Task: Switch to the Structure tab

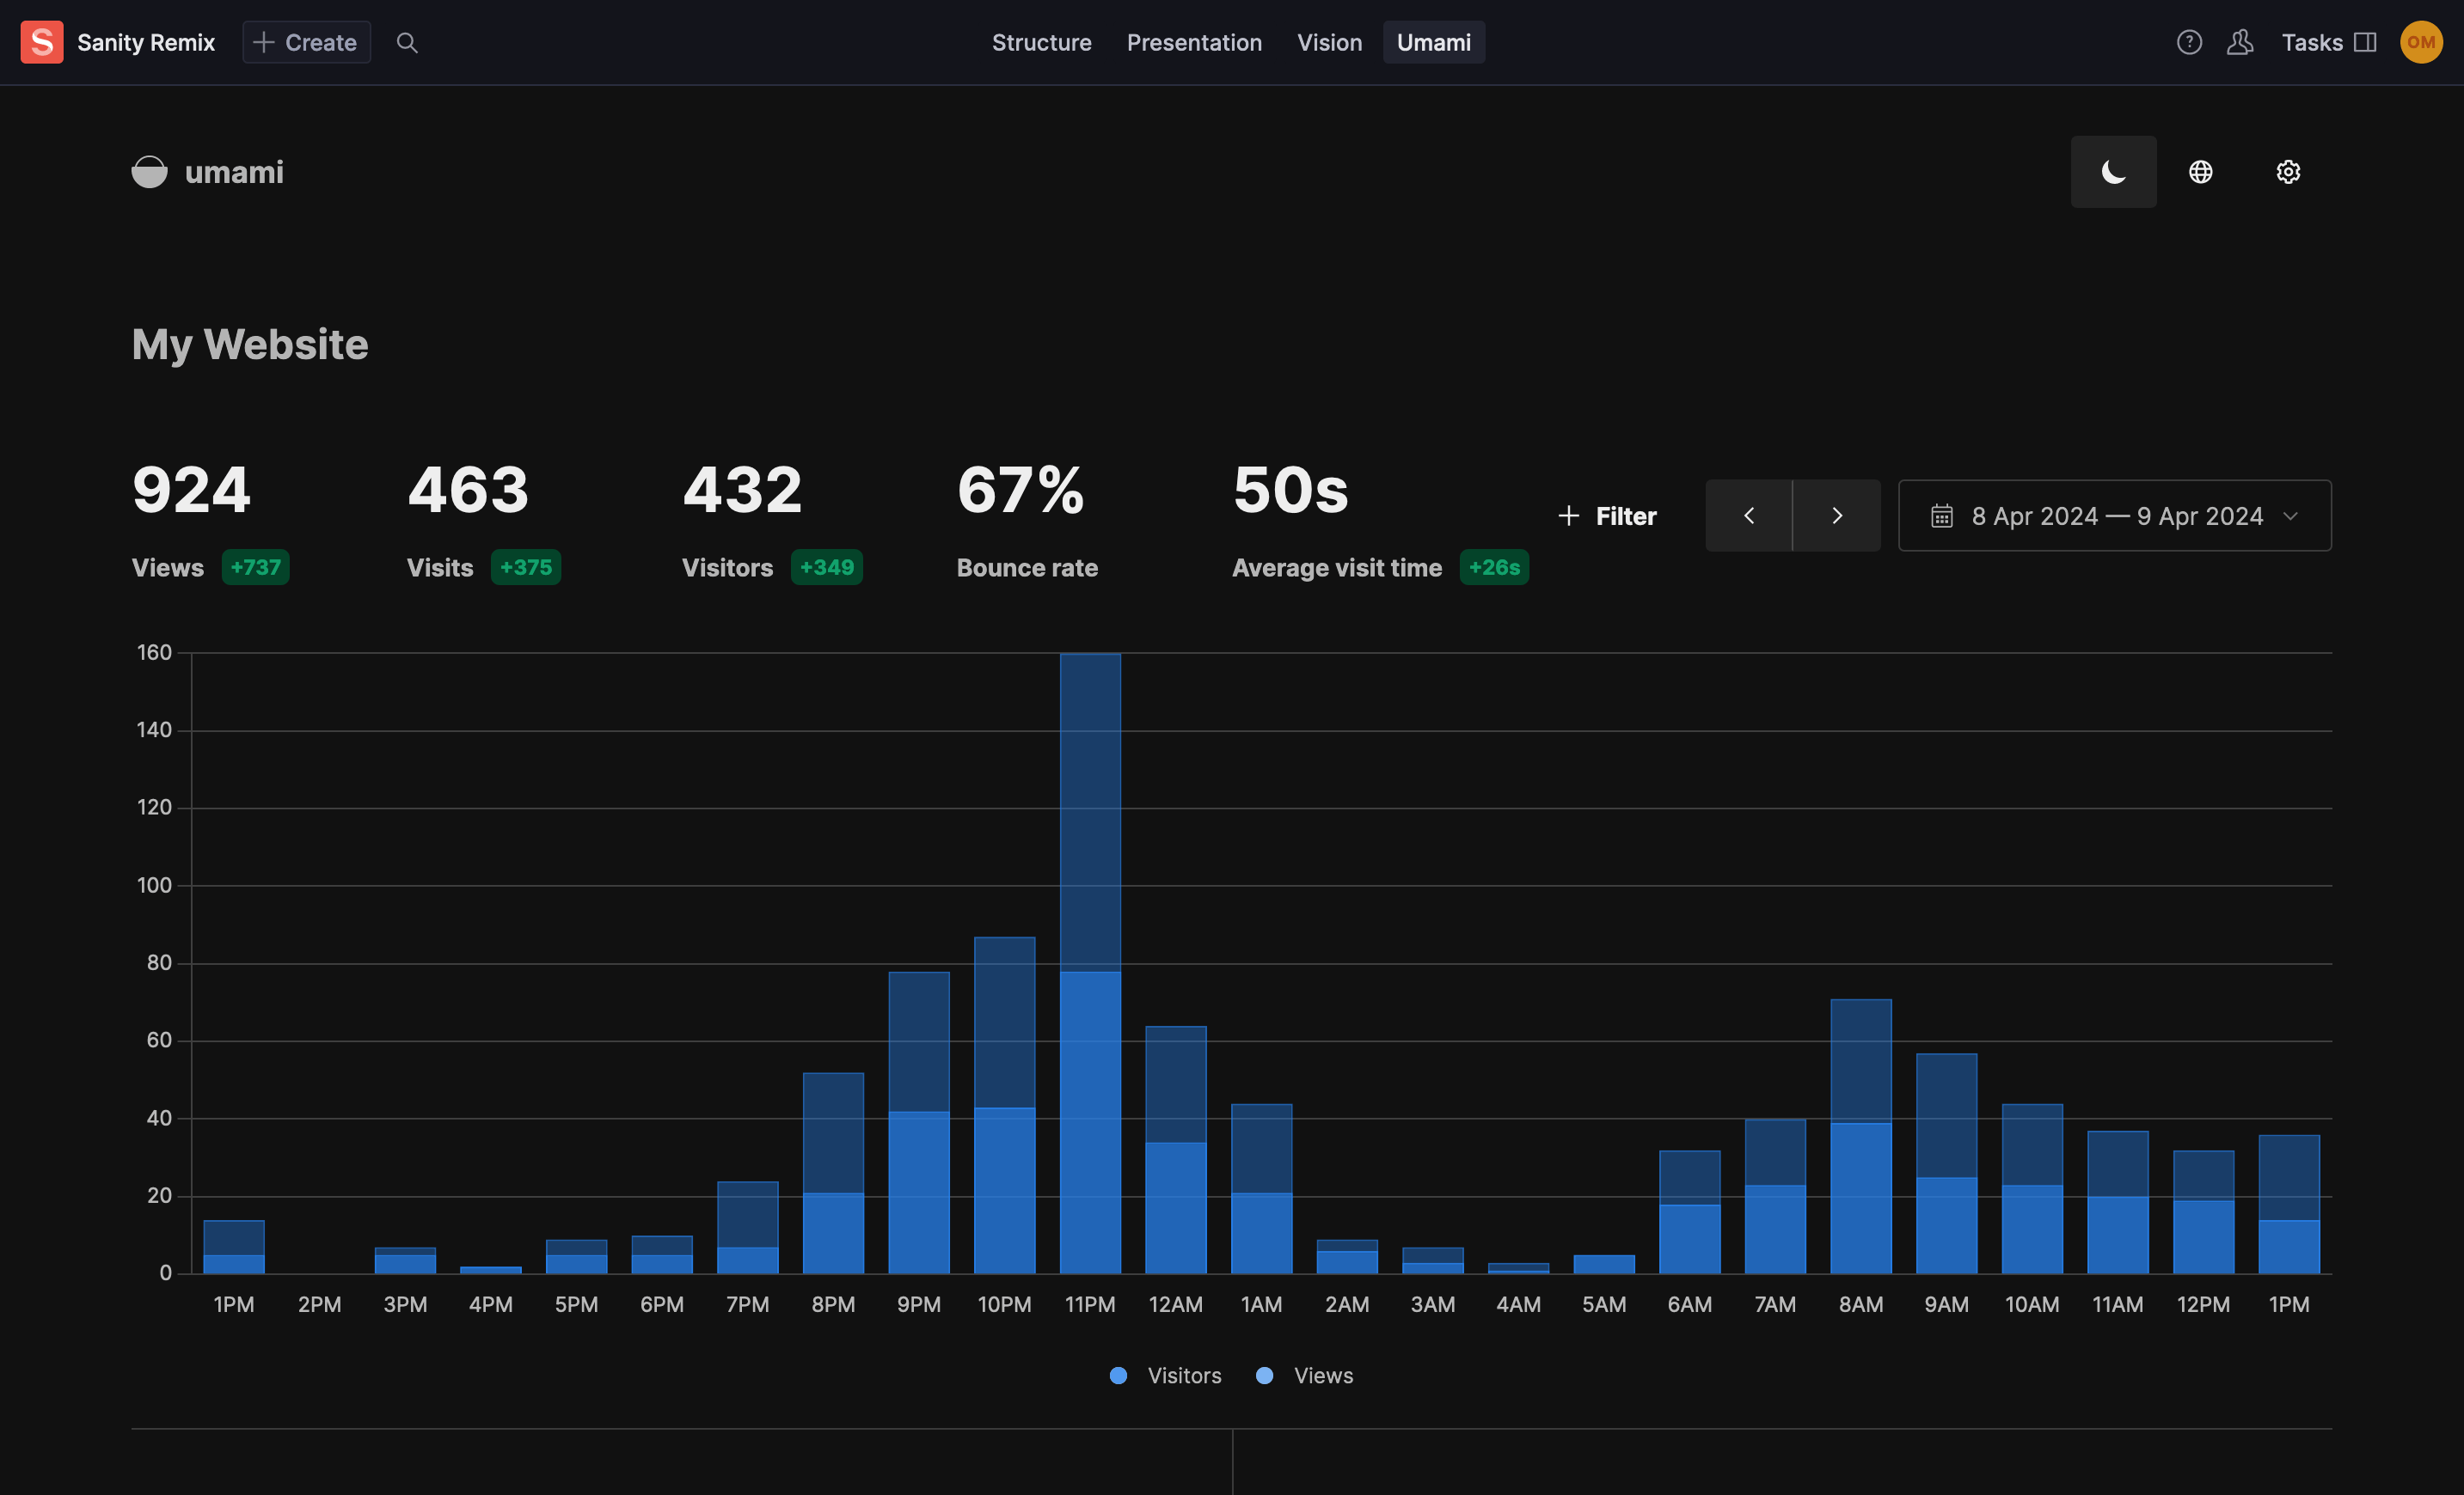Action: pos(1042,42)
